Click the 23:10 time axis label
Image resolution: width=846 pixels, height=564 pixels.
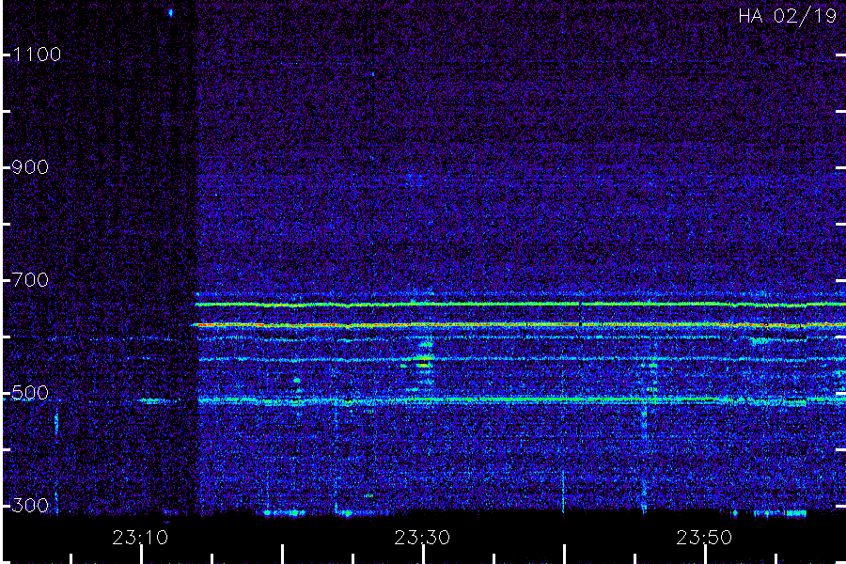[140, 538]
